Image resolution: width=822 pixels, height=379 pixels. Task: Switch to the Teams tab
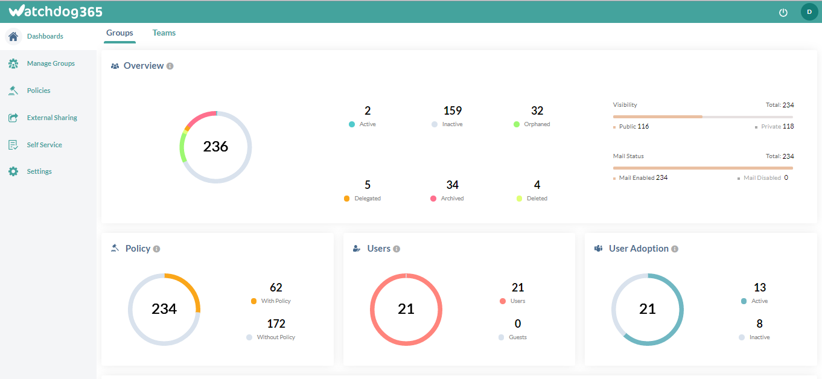click(164, 33)
